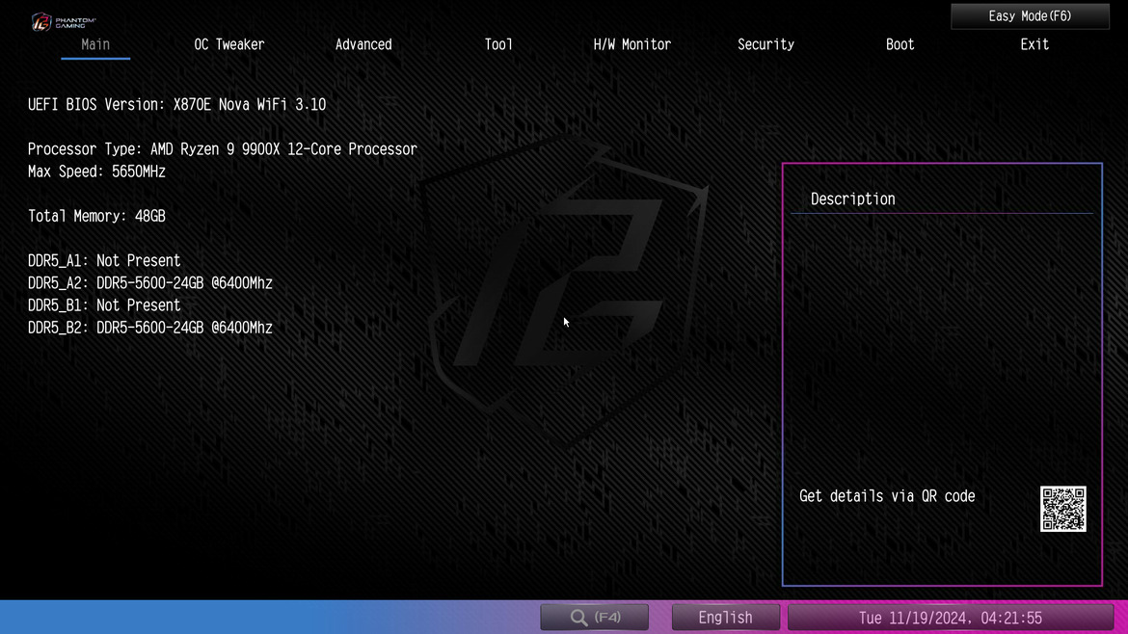Switch to Easy Mode (F6)
1128x634 pixels.
tap(1031, 16)
